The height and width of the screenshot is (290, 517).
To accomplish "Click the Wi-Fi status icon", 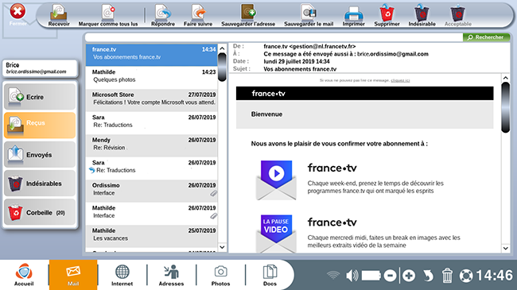I will click(333, 275).
